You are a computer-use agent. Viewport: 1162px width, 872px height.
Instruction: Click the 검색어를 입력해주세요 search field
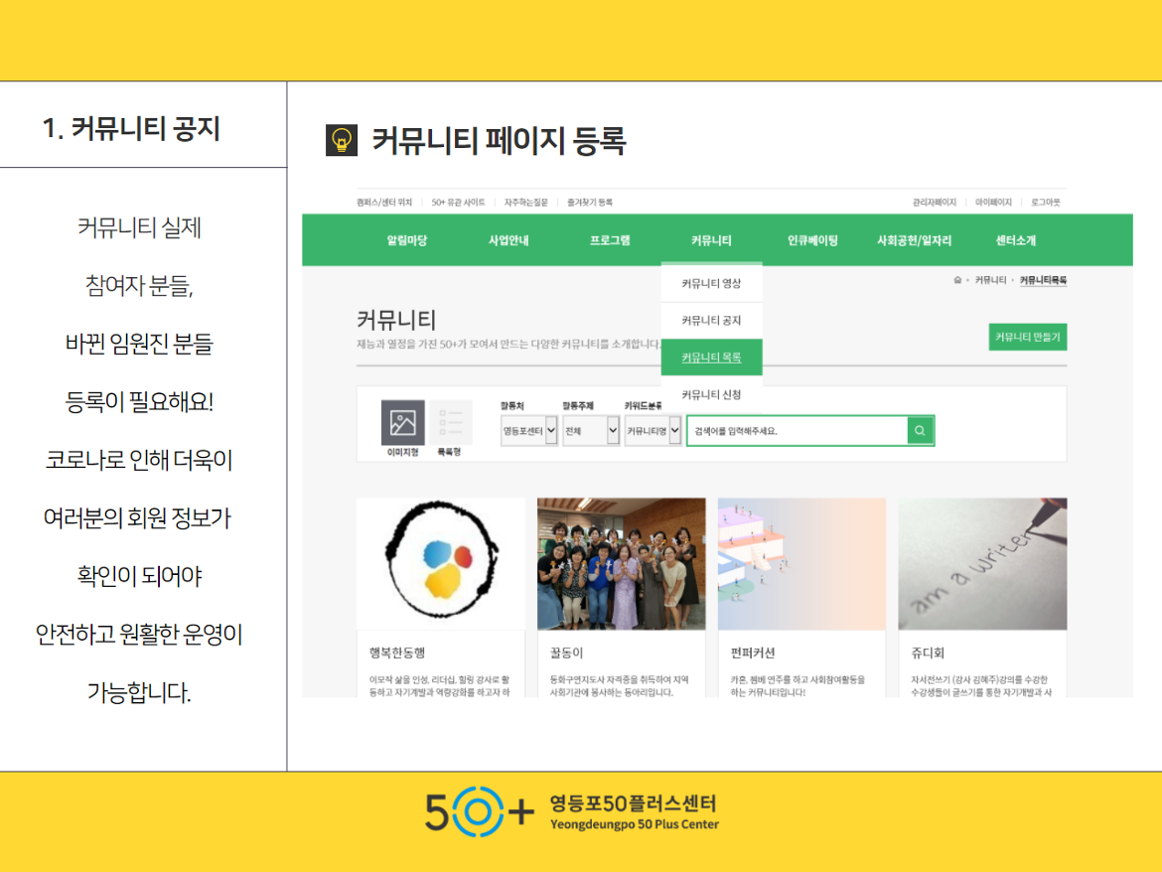(797, 431)
